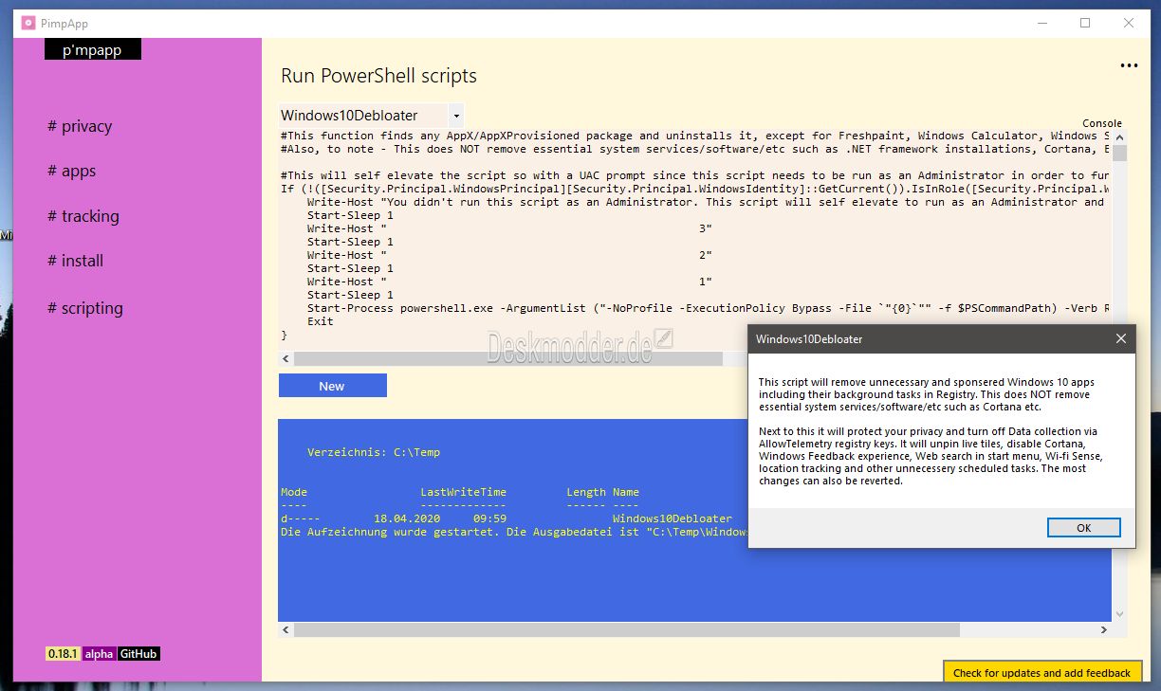Click the dialog paragraph starting with This script will remove
Image resolution: width=1161 pixels, height=691 pixels.
click(x=925, y=394)
